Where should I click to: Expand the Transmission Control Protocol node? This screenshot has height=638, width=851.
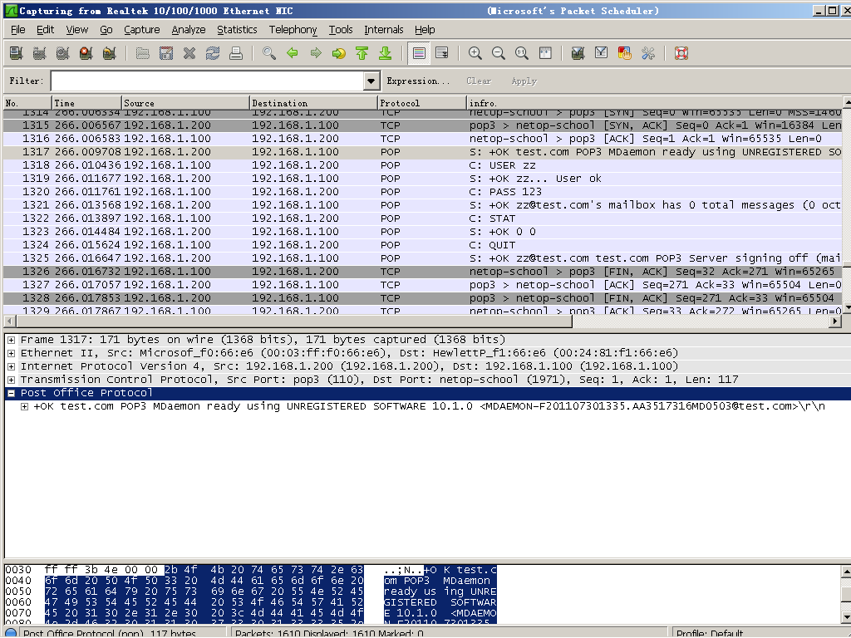(12, 380)
